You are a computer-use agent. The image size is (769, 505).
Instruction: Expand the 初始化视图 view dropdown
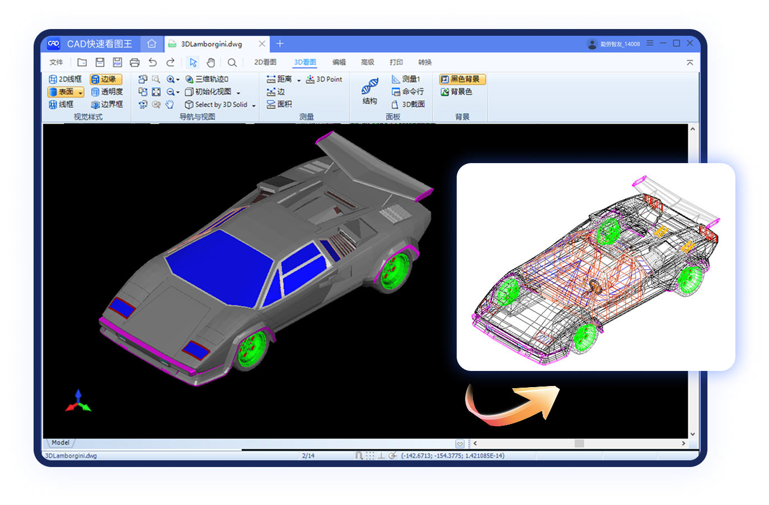[238, 93]
